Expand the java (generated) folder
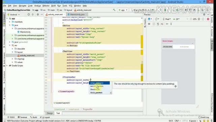216x122 pixels. coord(10,42)
